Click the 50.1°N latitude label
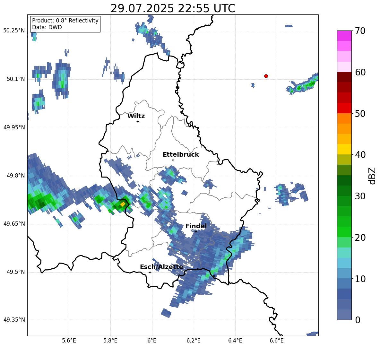Viewport: 380px width, 347px height. click(x=15, y=79)
